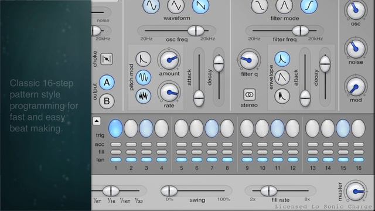This screenshot has width=375, height=211.
Task: Click the filter envelope decay slider handle
Action: (325, 64)
